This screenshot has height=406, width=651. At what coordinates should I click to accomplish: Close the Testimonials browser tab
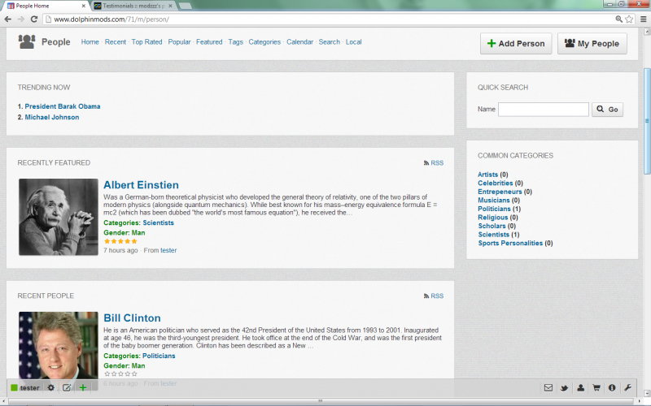(x=170, y=6)
